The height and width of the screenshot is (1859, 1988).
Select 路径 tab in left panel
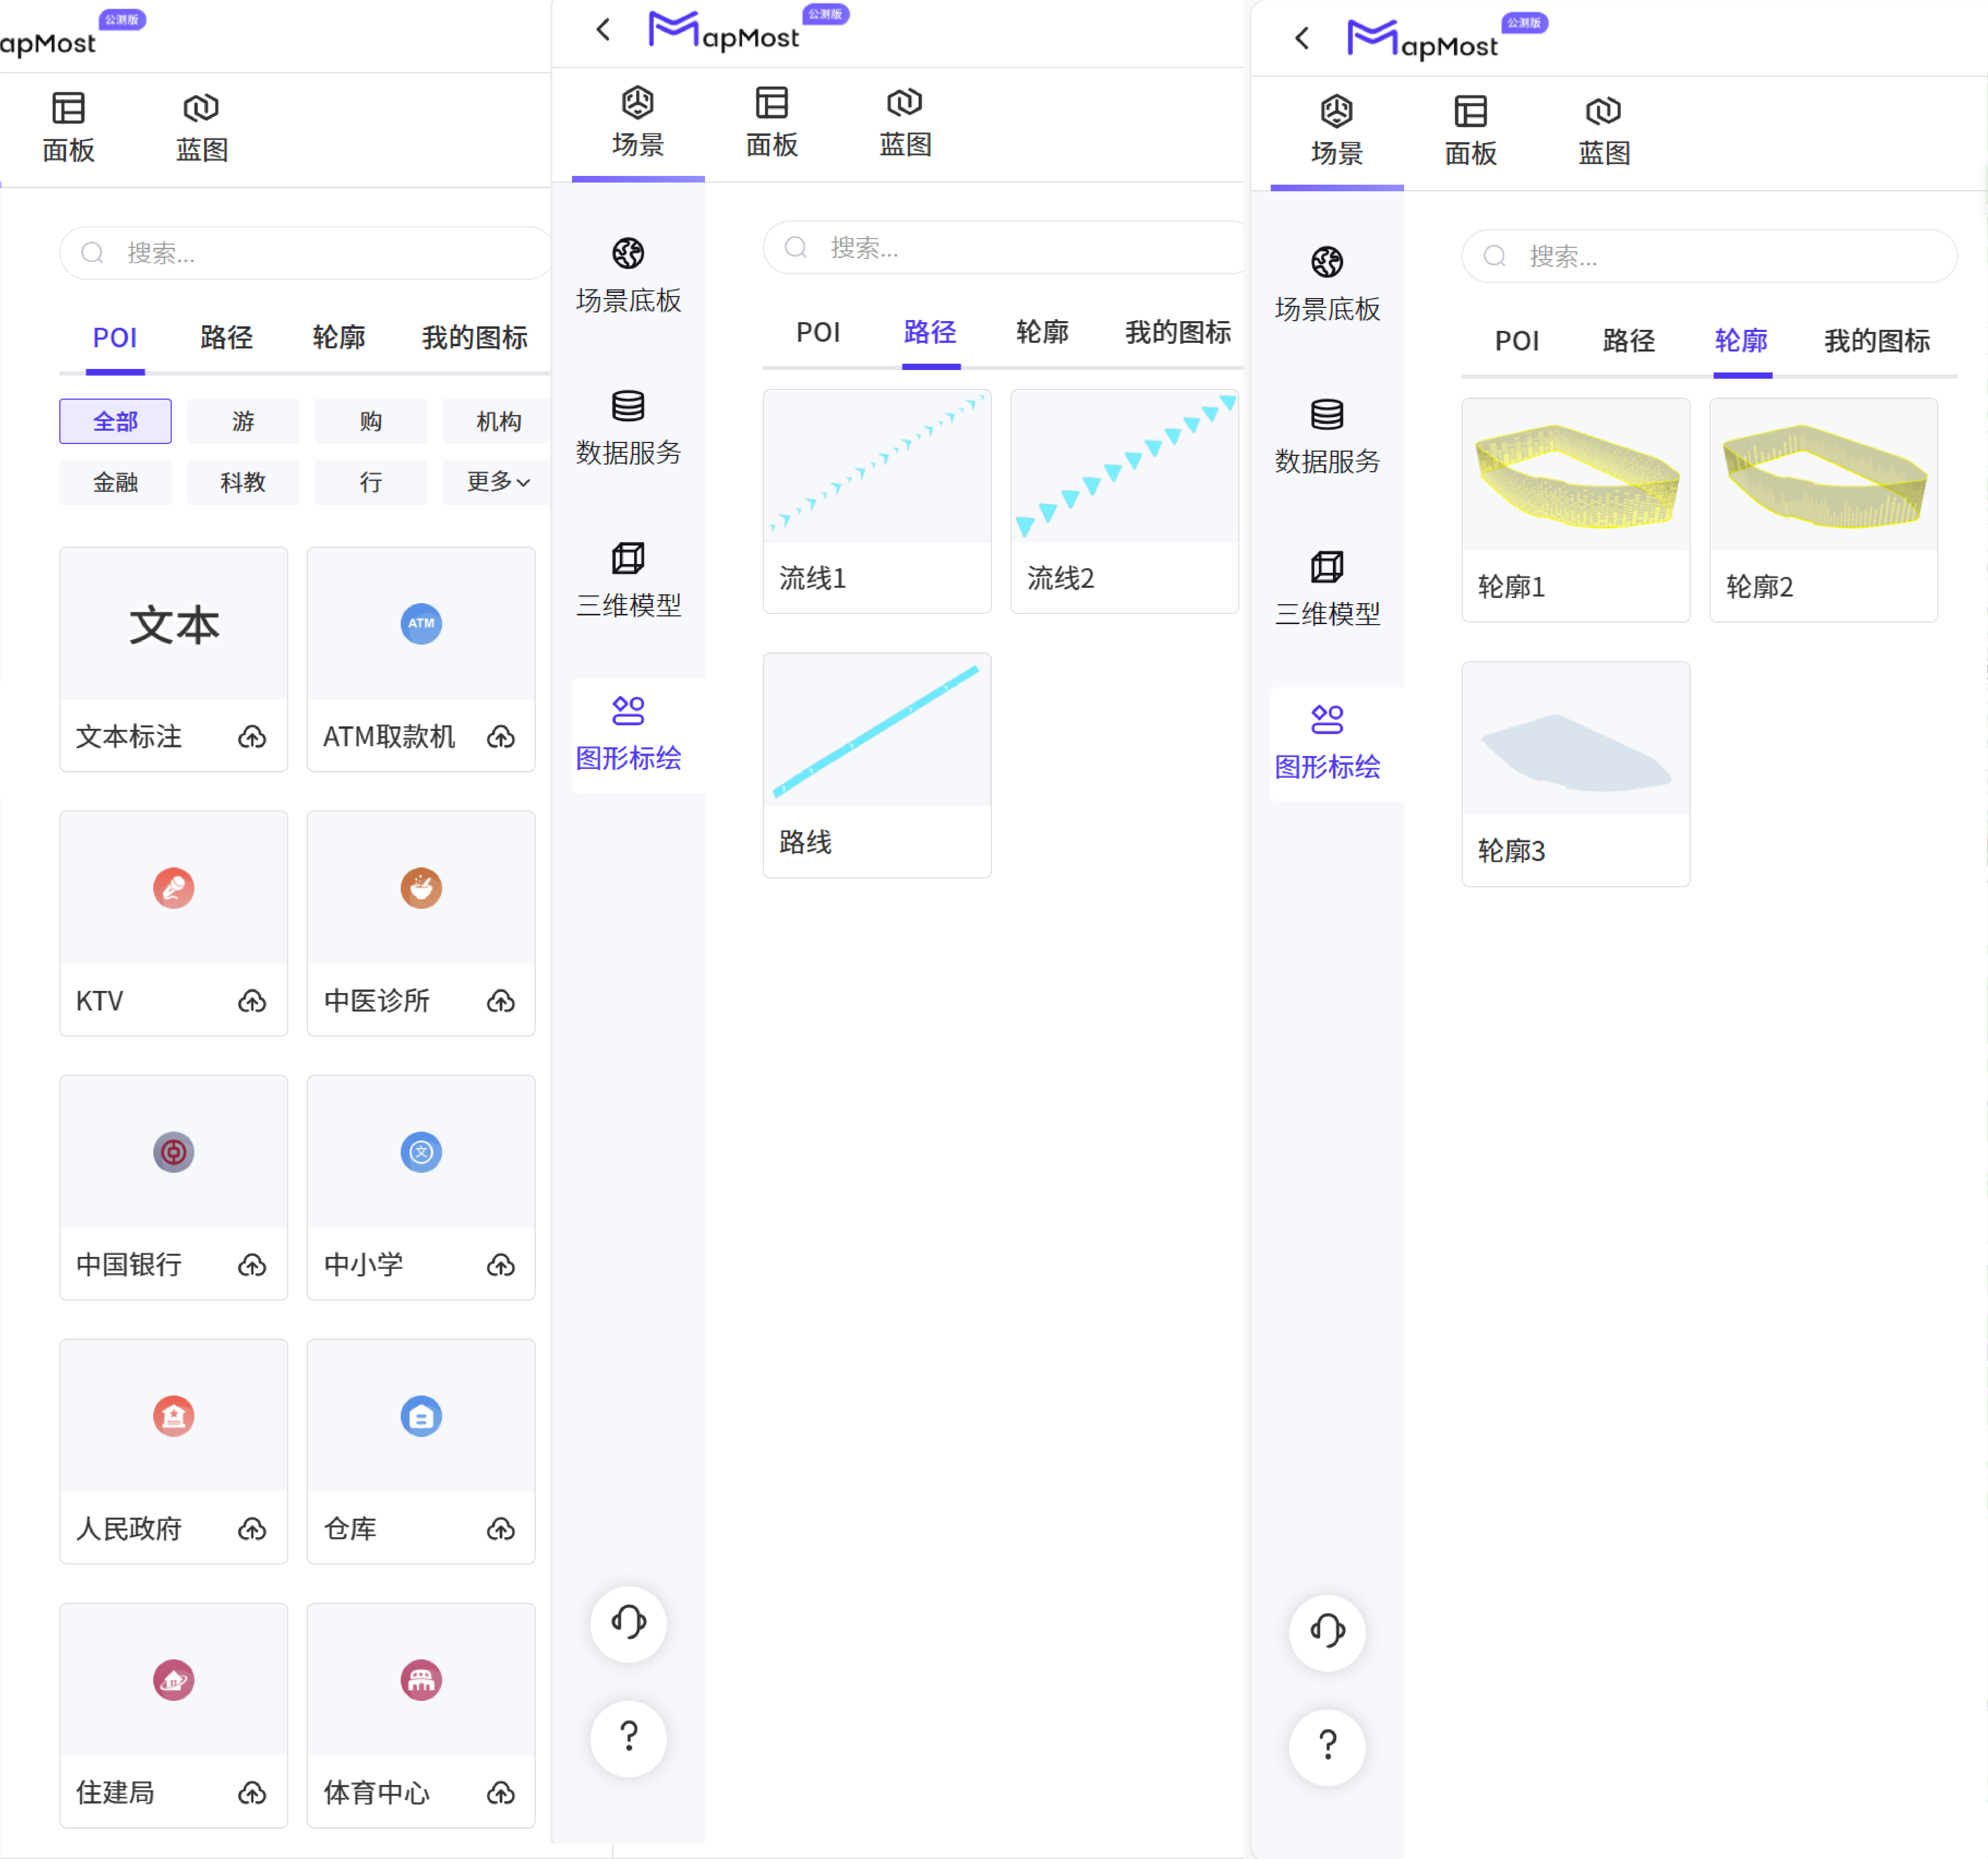(227, 338)
